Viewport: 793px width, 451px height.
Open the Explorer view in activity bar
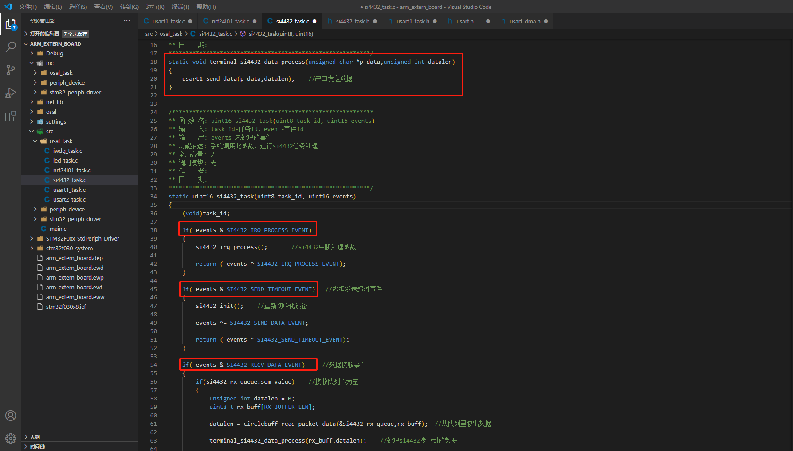click(x=11, y=24)
